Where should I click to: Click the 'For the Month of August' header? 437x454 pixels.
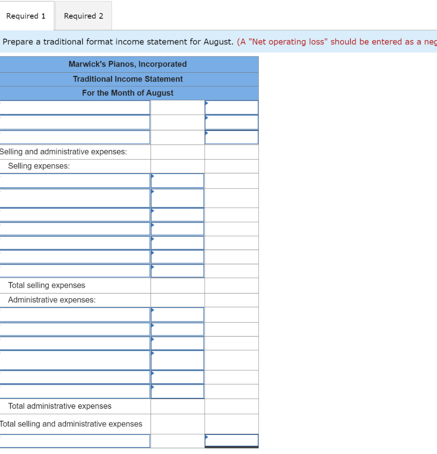(128, 93)
